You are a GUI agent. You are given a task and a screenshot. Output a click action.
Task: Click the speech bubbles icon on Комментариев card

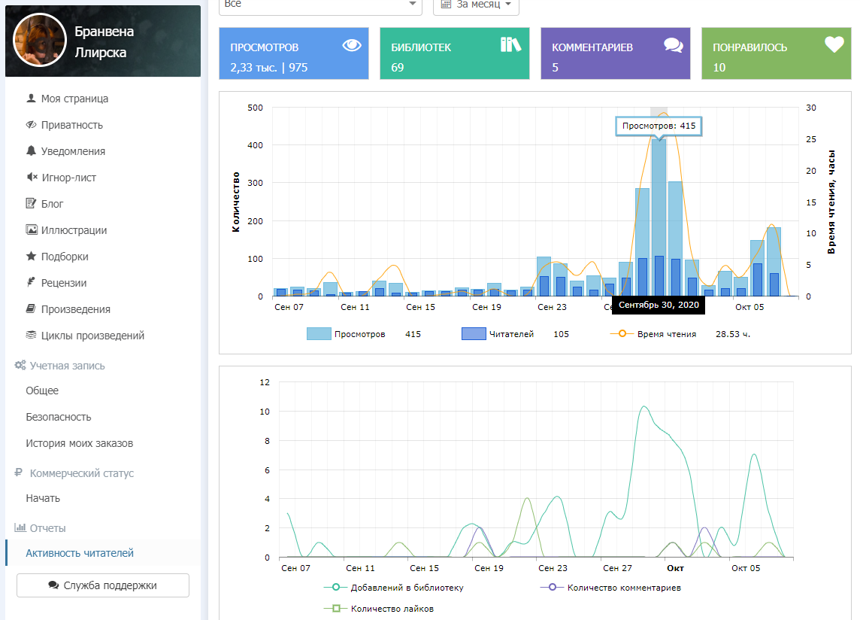tap(673, 45)
